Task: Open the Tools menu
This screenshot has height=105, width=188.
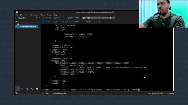Action: [43, 15]
